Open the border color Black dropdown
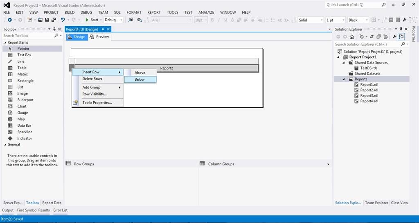Image resolution: width=419 pixels, height=223 pixels. coord(358,20)
